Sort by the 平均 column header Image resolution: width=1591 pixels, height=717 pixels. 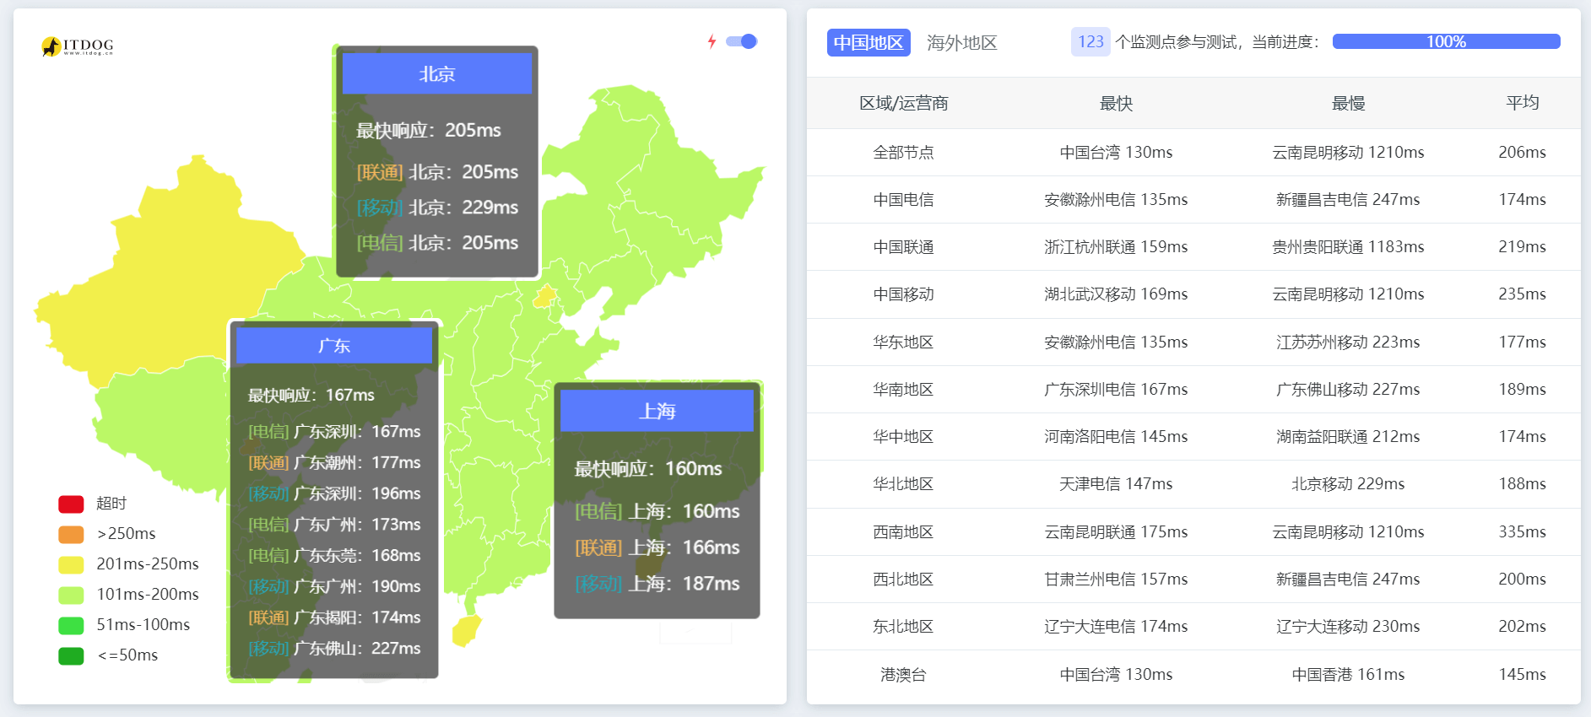click(x=1522, y=103)
